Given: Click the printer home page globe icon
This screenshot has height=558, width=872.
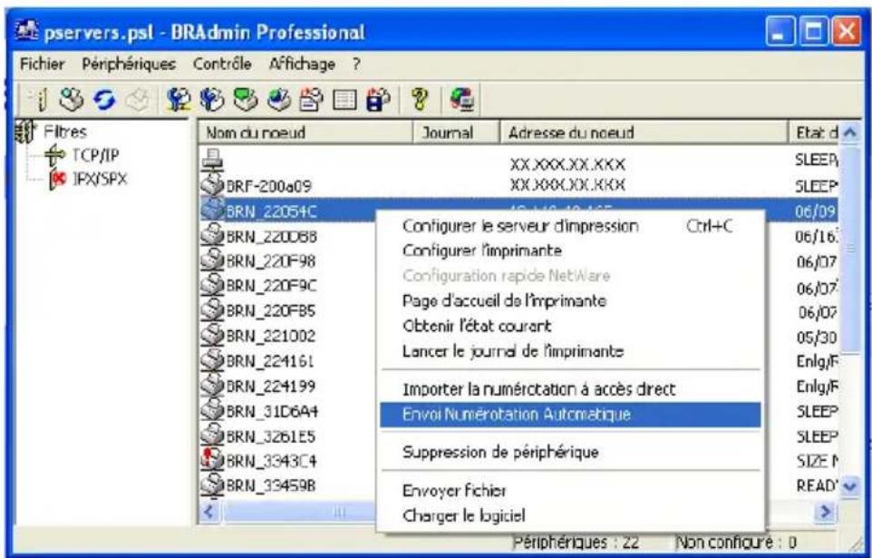Looking at the screenshot, I should [278, 100].
